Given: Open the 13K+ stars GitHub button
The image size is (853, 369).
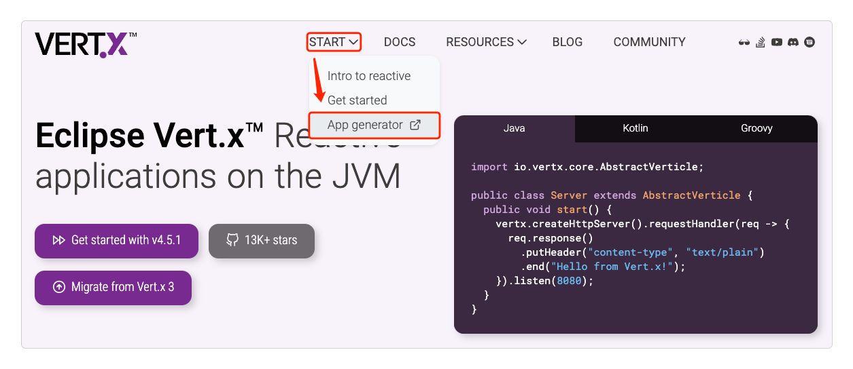Looking at the screenshot, I should click(262, 240).
